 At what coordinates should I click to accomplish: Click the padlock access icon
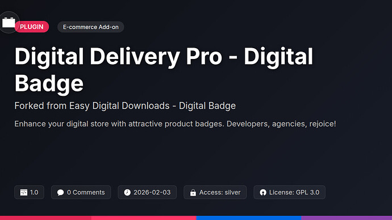coord(193,192)
